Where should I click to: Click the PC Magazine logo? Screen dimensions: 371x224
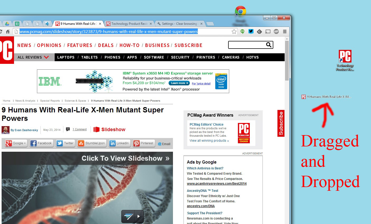[x=7, y=50]
